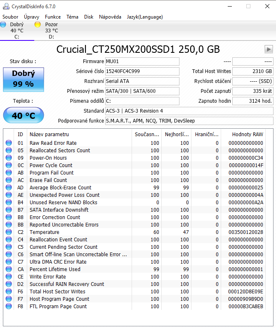
Task: Click the Název parametru column header
Action: (80, 135)
